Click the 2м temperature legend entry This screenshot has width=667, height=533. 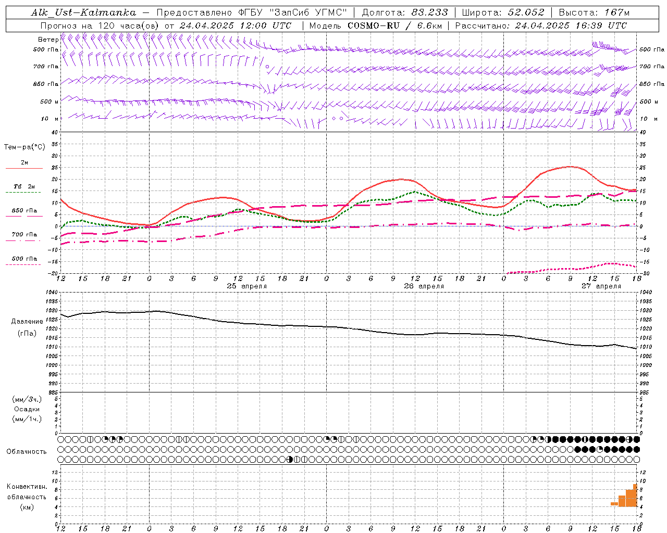(x=24, y=163)
